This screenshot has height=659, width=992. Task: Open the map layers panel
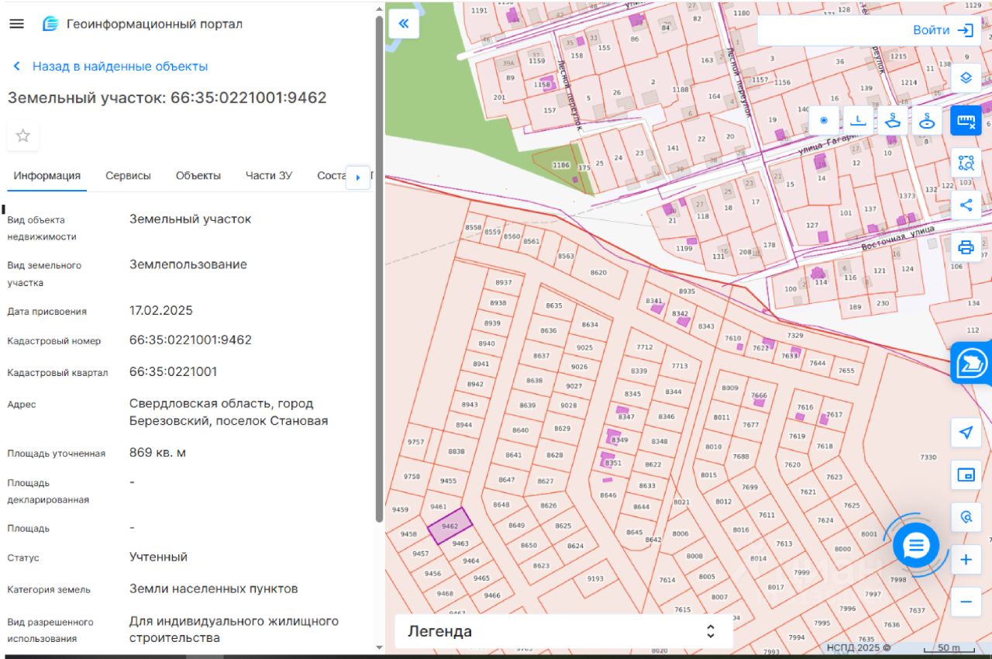tap(966, 78)
